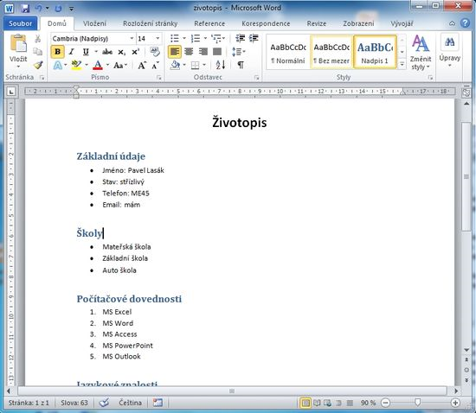The height and width of the screenshot is (413, 476).
Task: Click the spell check status icon
Action: tap(104, 403)
